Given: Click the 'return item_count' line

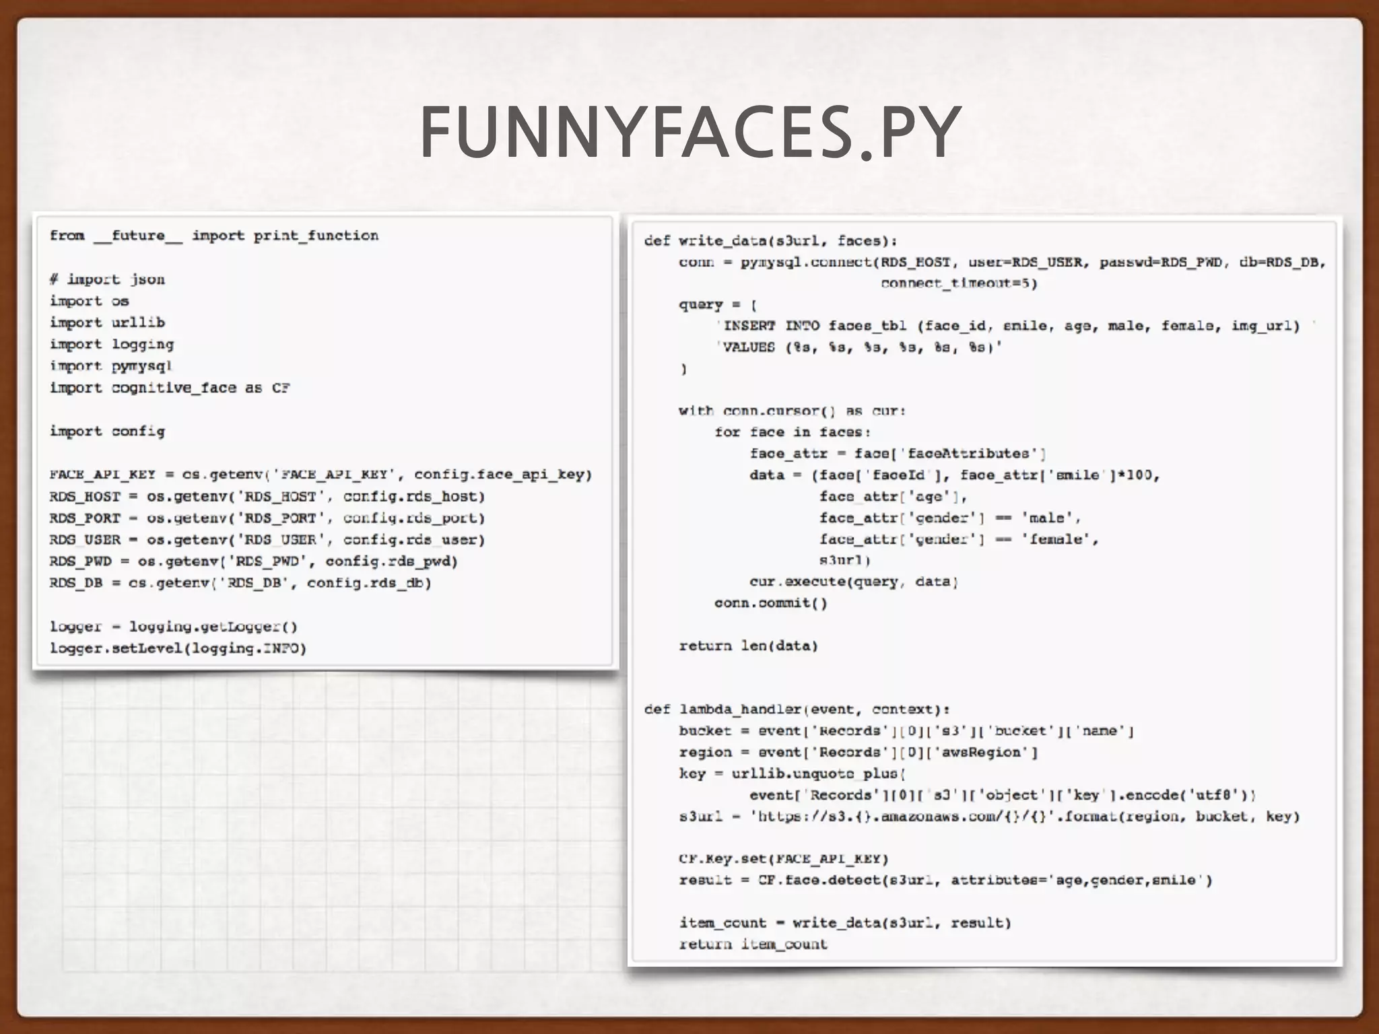Looking at the screenshot, I should click(x=753, y=944).
